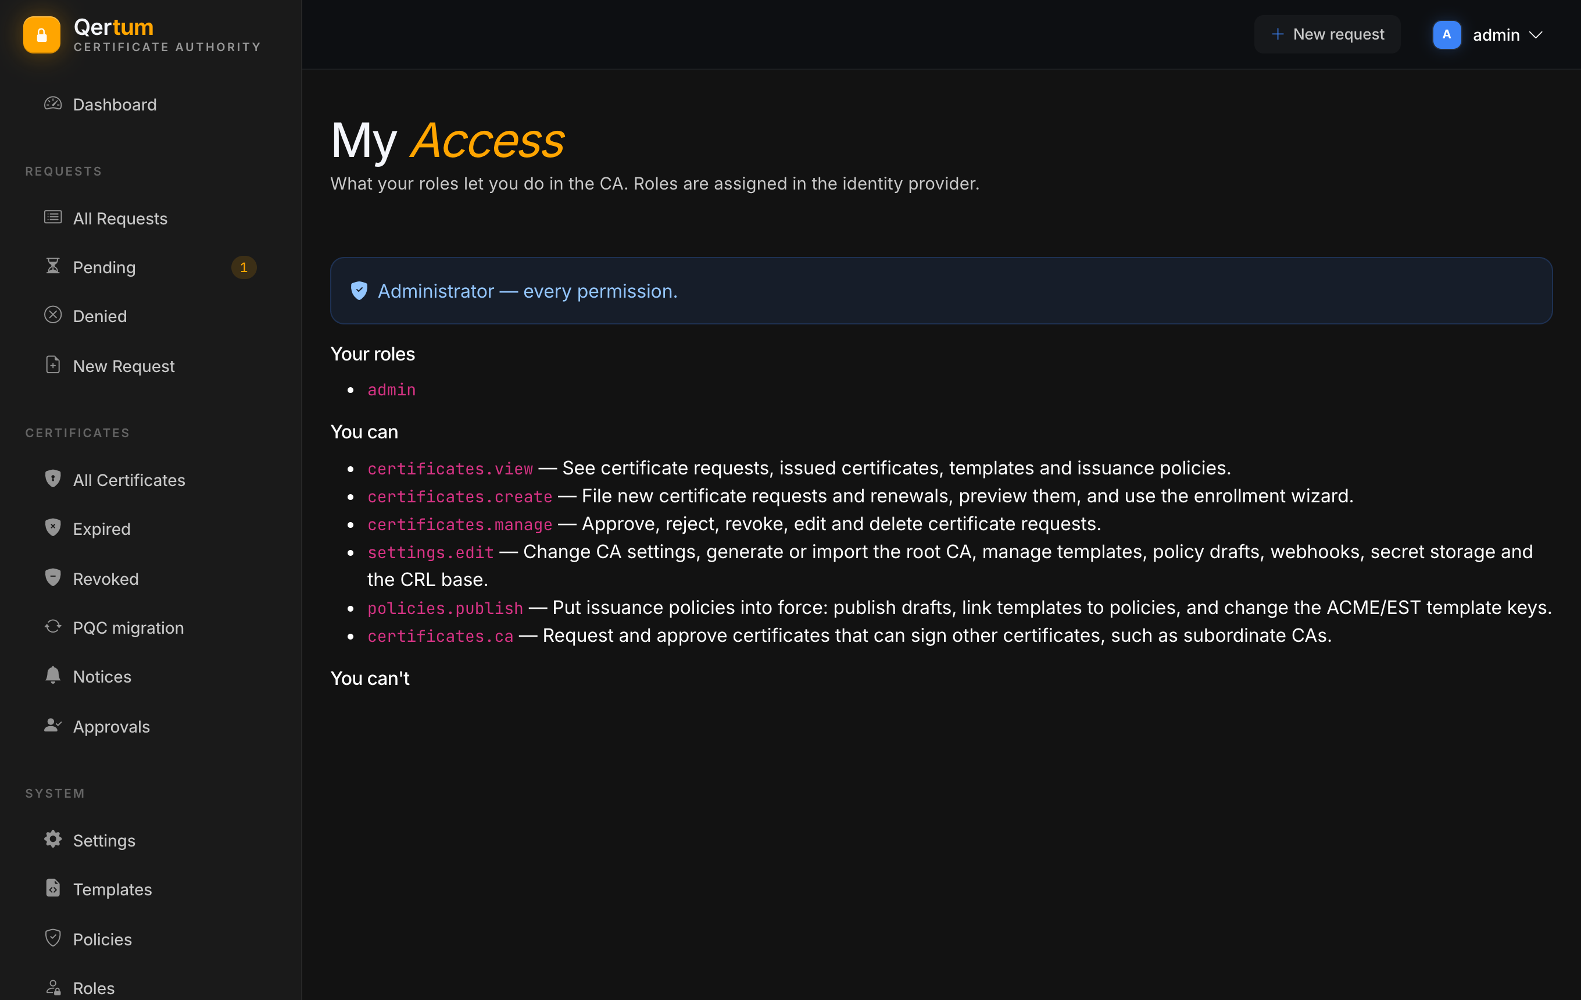This screenshot has height=1000, width=1581.
Task: Click the Roles person-lock icon
Action: [52, 987]
